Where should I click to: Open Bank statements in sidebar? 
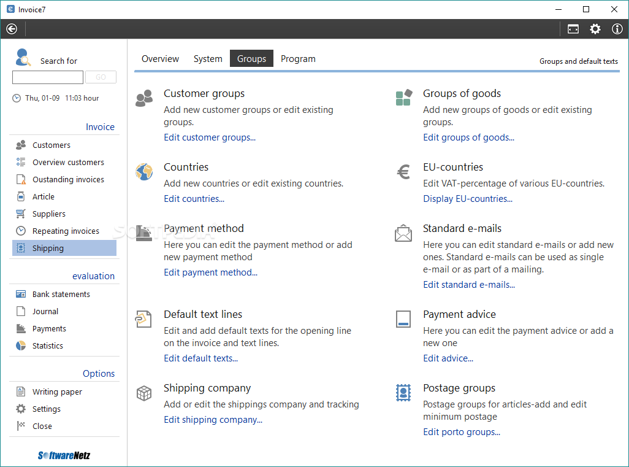click(x=64, y=295)
